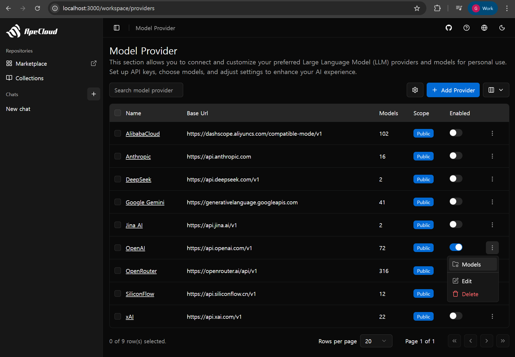Go back in browser history

[x=8, y=8]
